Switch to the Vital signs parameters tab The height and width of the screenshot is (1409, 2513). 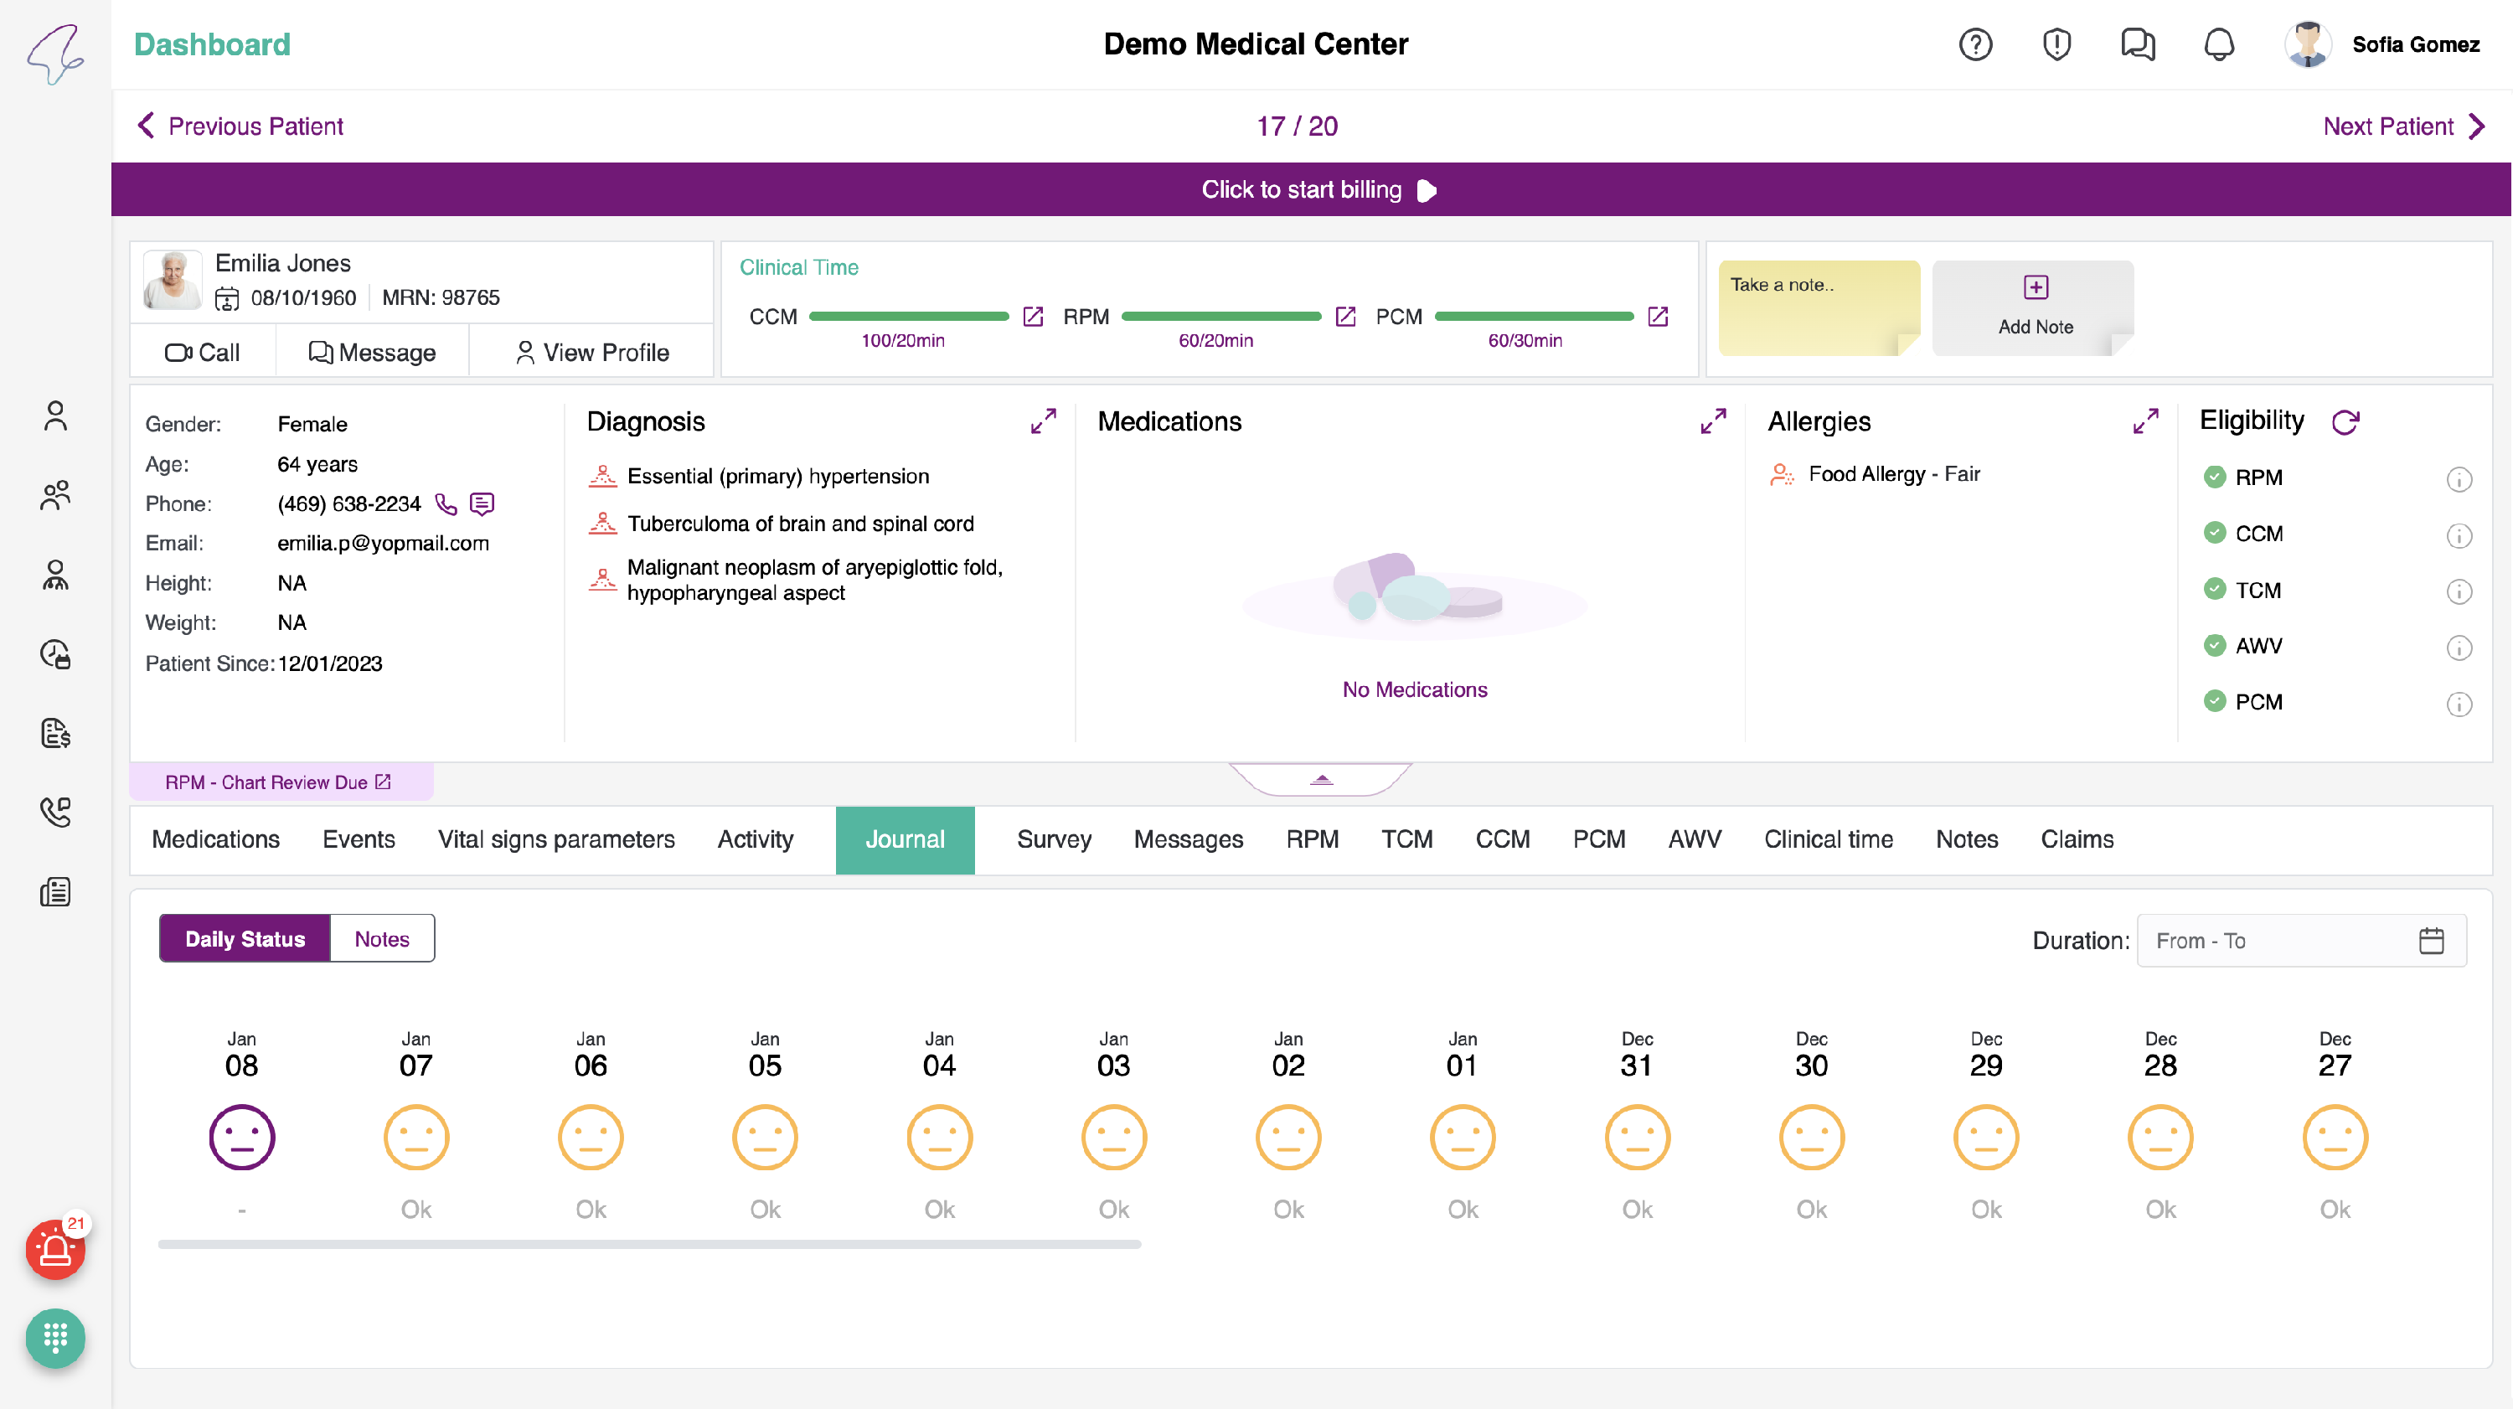click(556, 839)
